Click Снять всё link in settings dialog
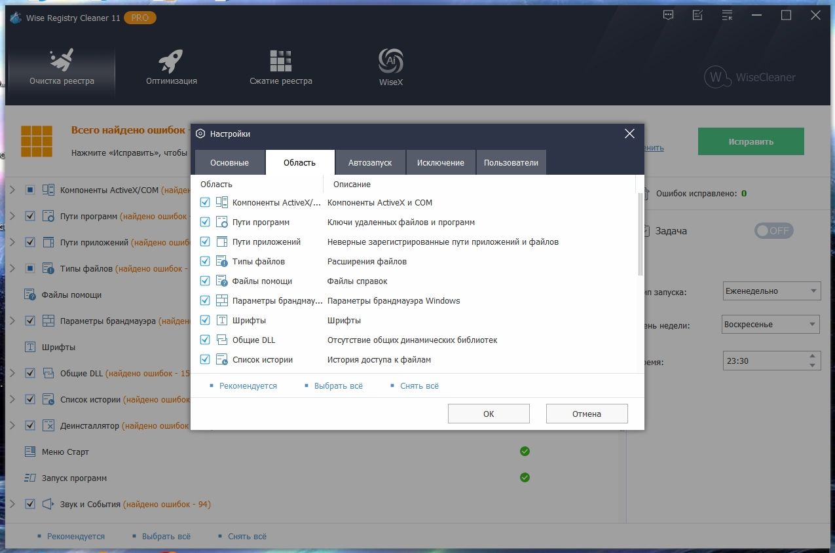This screenshot has width=835, height=553. pyautogui.click(x=419, y=386)
